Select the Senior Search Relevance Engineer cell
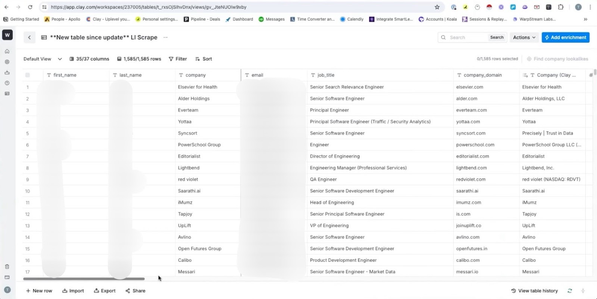 tap(380, 87)
